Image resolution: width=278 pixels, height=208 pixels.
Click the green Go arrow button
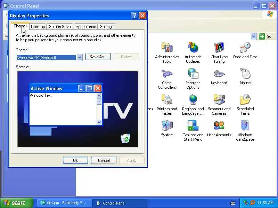point(262,36)
